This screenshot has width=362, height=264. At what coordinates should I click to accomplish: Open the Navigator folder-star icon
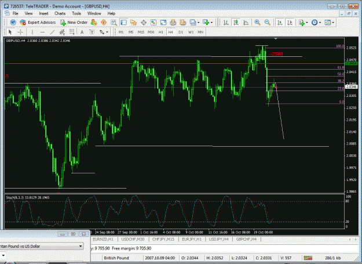pyautogui.click(x=133, y=23)
